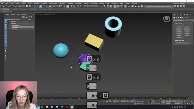Activate the Select and Scale tool
The image size is (194, 109).
47,6
